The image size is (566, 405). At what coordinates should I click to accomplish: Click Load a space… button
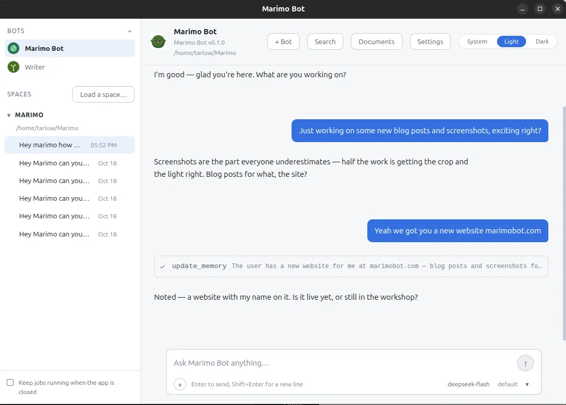103,94
